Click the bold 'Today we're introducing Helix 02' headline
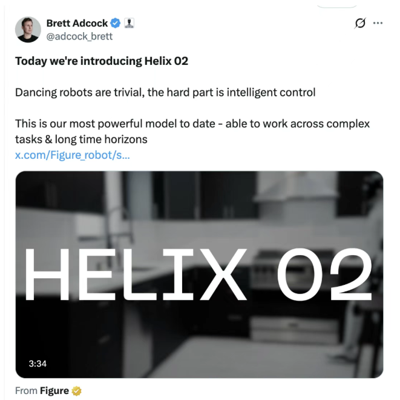This screenshot has height=400, width=400. [x=102, y=61]
